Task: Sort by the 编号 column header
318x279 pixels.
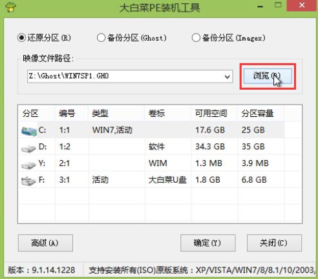Action: pos(72,113)
